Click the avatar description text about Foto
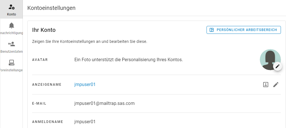 point(128,59)
